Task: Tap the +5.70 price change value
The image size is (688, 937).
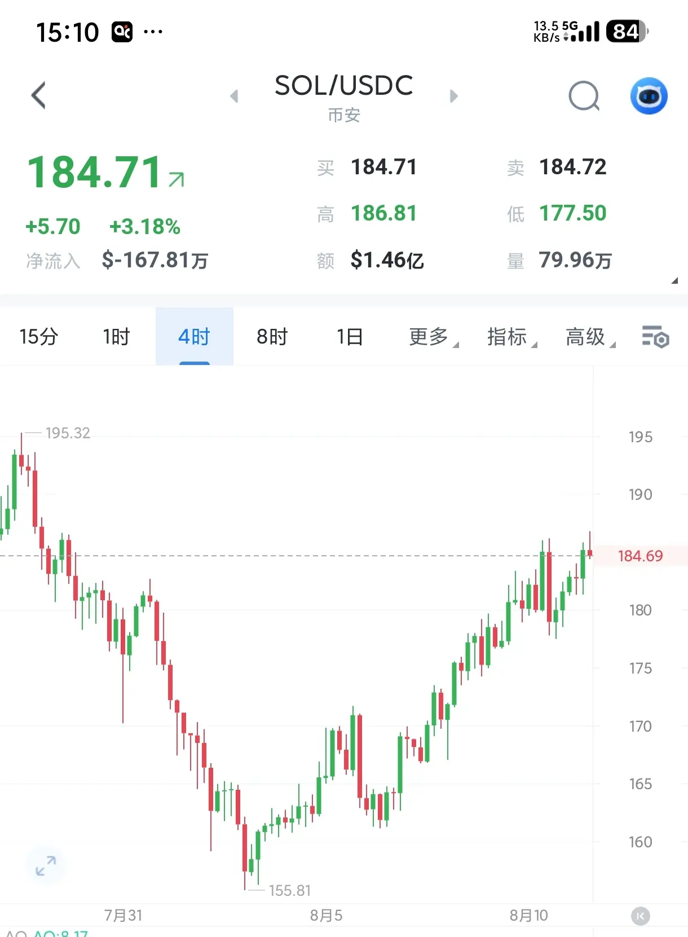Action: (53, 227)
